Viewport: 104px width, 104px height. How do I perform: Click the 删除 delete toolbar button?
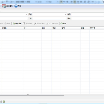[x=8, y=23]
